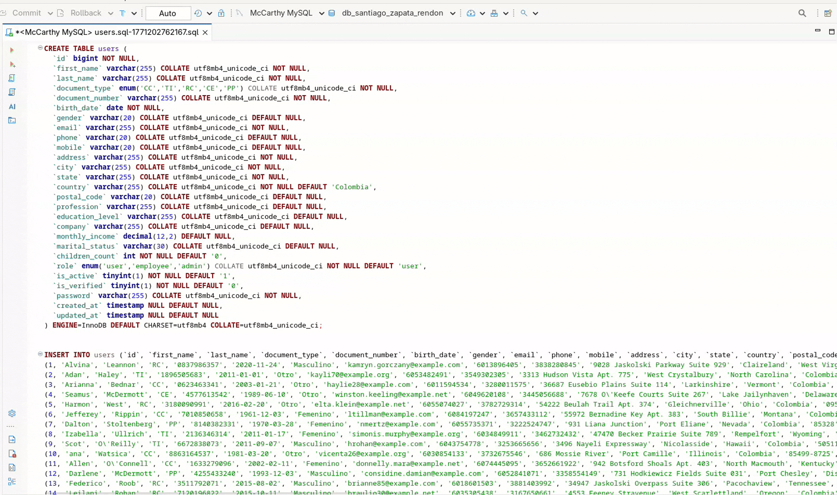Open global search with the top-right magnifier
837x495 pixels.
click(x=803, y=13)
